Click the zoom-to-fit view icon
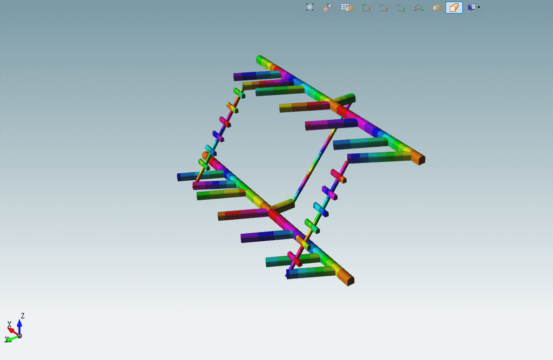This screenshot has height=360, width=553. pos(310,8)
